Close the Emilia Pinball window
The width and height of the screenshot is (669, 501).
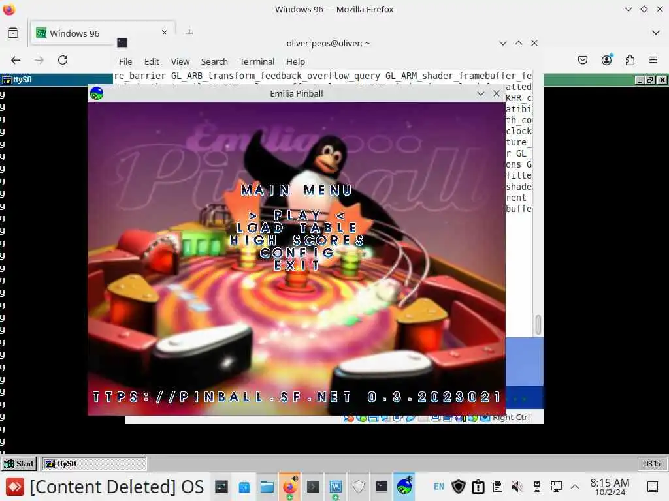(497, 93)
